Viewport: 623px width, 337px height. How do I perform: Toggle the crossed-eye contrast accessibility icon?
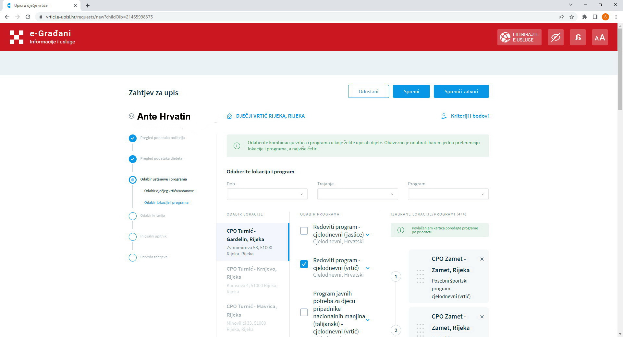point(556,37)
